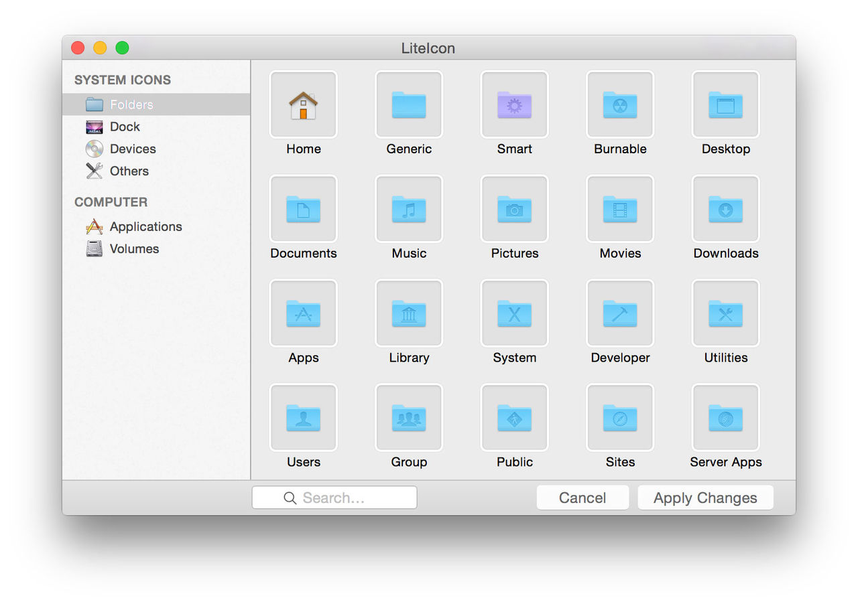
Task: Select the Apps folder icon well
Action: [304, 313]
